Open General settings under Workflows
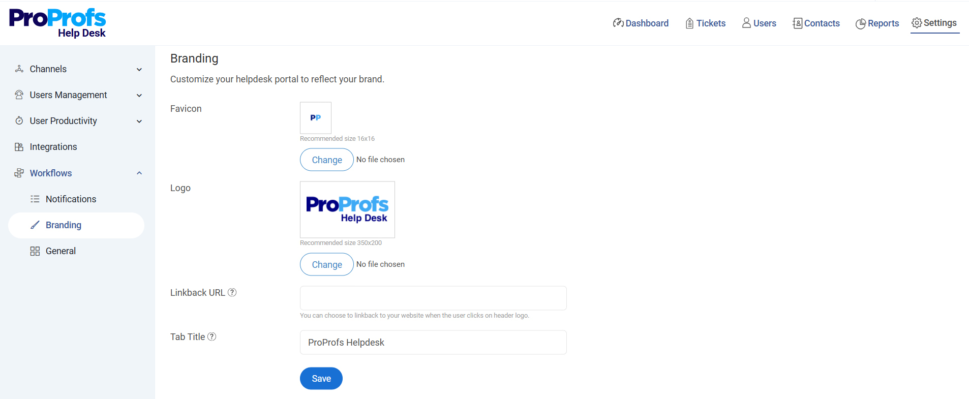Image resolution: width=969 pixels, height=399 pixels. (60, 251)
